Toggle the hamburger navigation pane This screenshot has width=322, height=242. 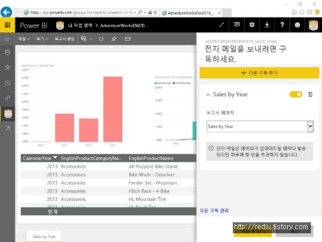[x=7, y=39]
